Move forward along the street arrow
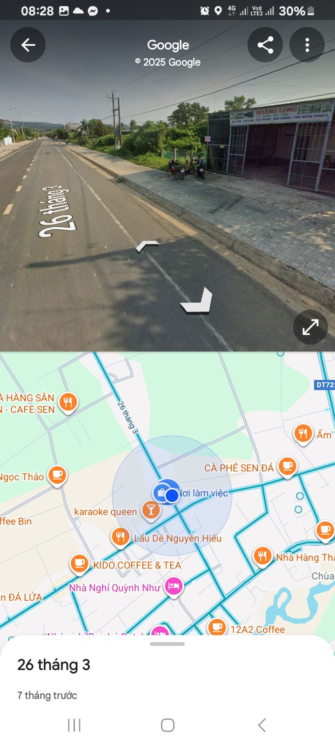The height and width of the screenshot is (745, 335). click(147, 246)
